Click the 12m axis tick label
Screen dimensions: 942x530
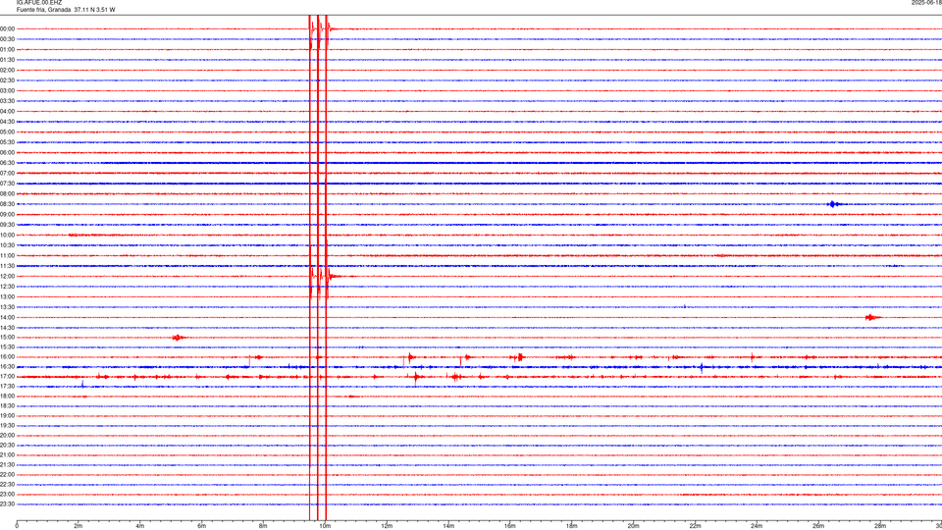(387, 526)
